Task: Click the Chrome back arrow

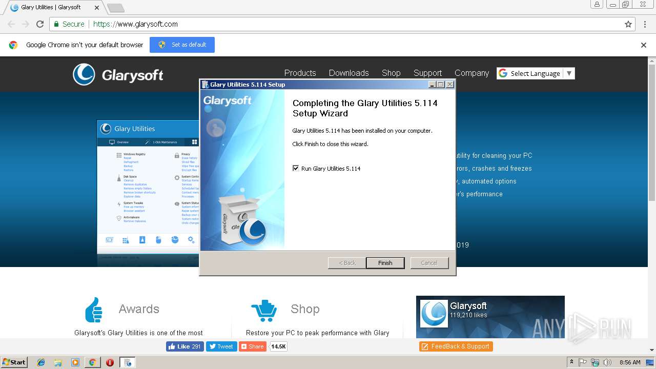Action: click(11, 24)
